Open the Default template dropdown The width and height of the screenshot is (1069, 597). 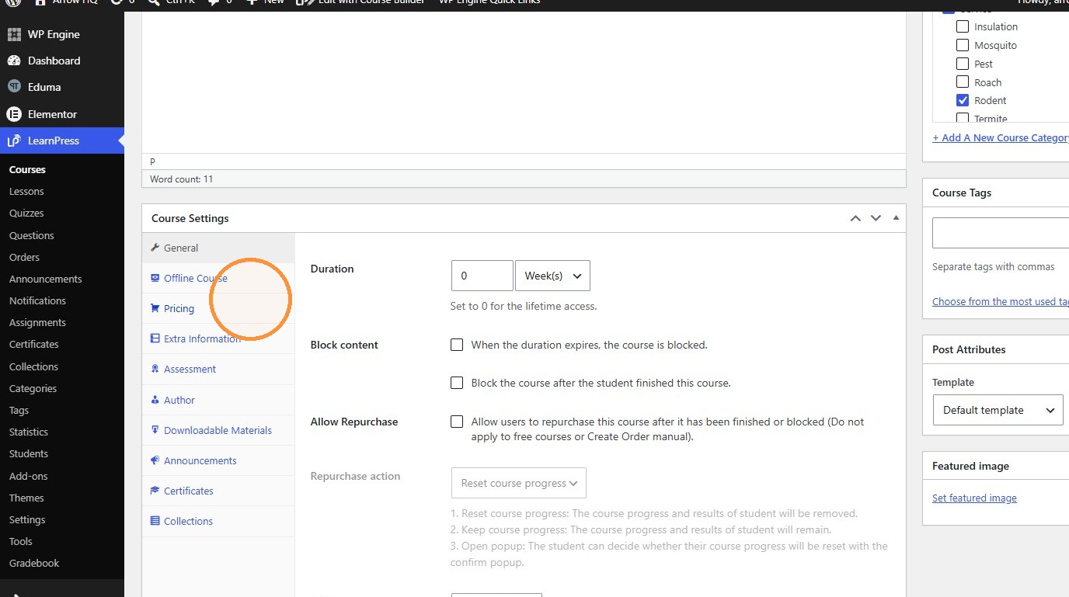998,410
